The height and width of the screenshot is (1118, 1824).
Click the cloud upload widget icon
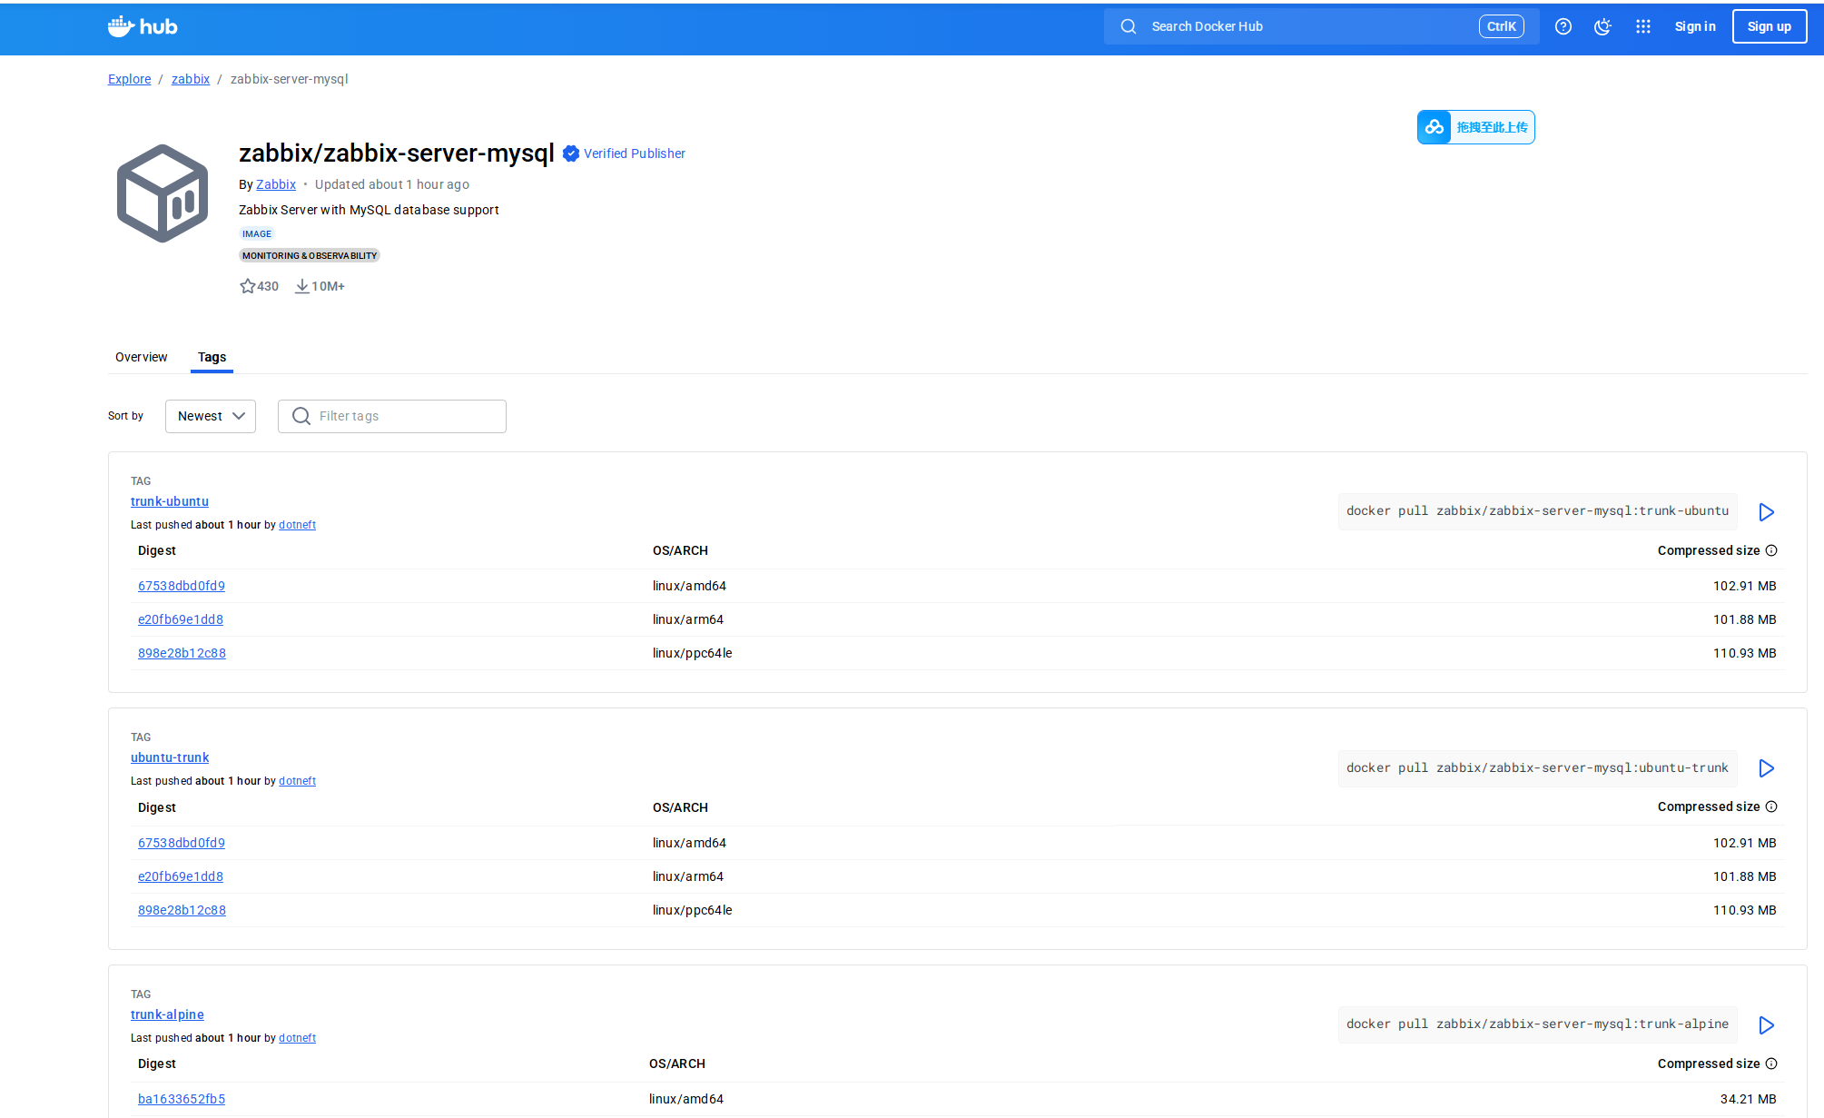(x=1435, y=127)
